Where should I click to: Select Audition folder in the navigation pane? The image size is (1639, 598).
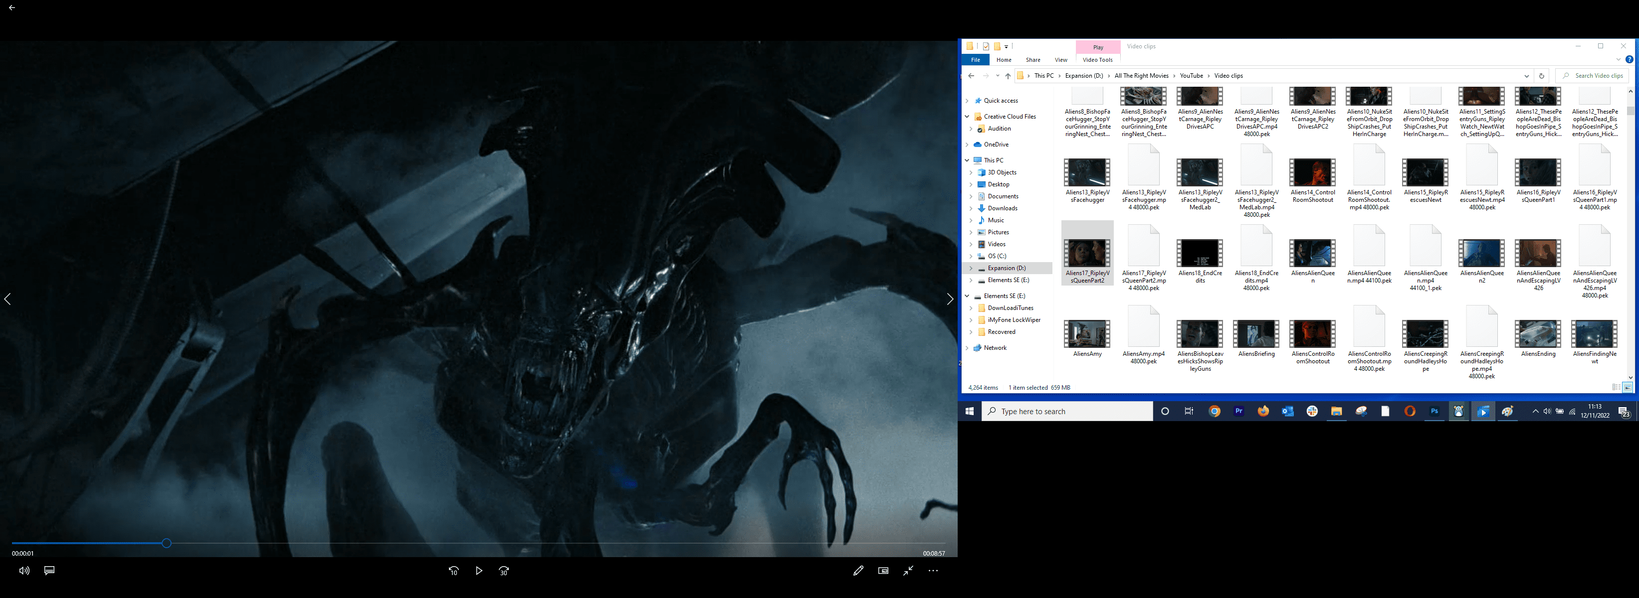999,129
